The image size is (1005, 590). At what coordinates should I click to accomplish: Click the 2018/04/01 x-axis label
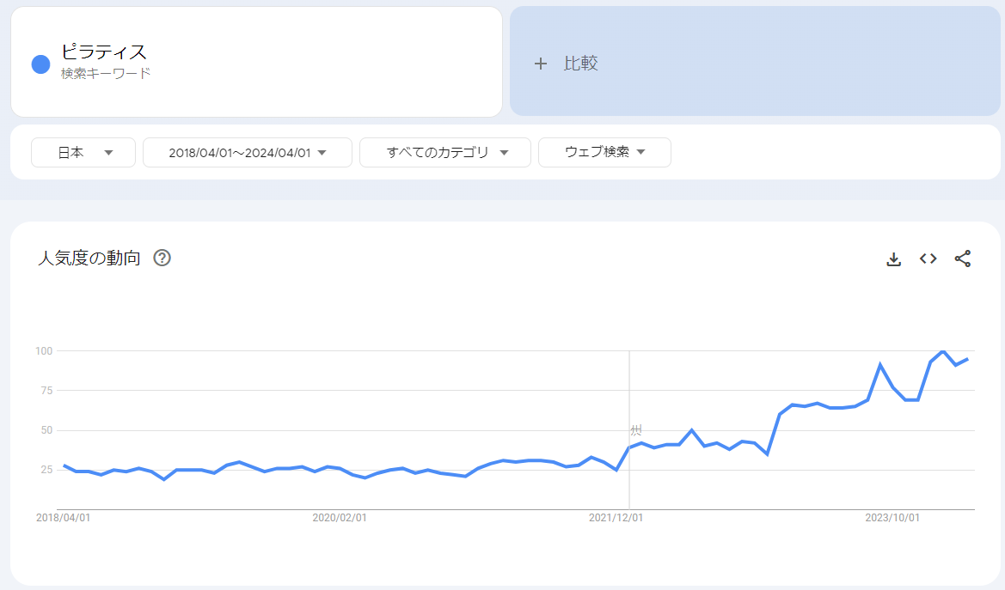[63, 518]
